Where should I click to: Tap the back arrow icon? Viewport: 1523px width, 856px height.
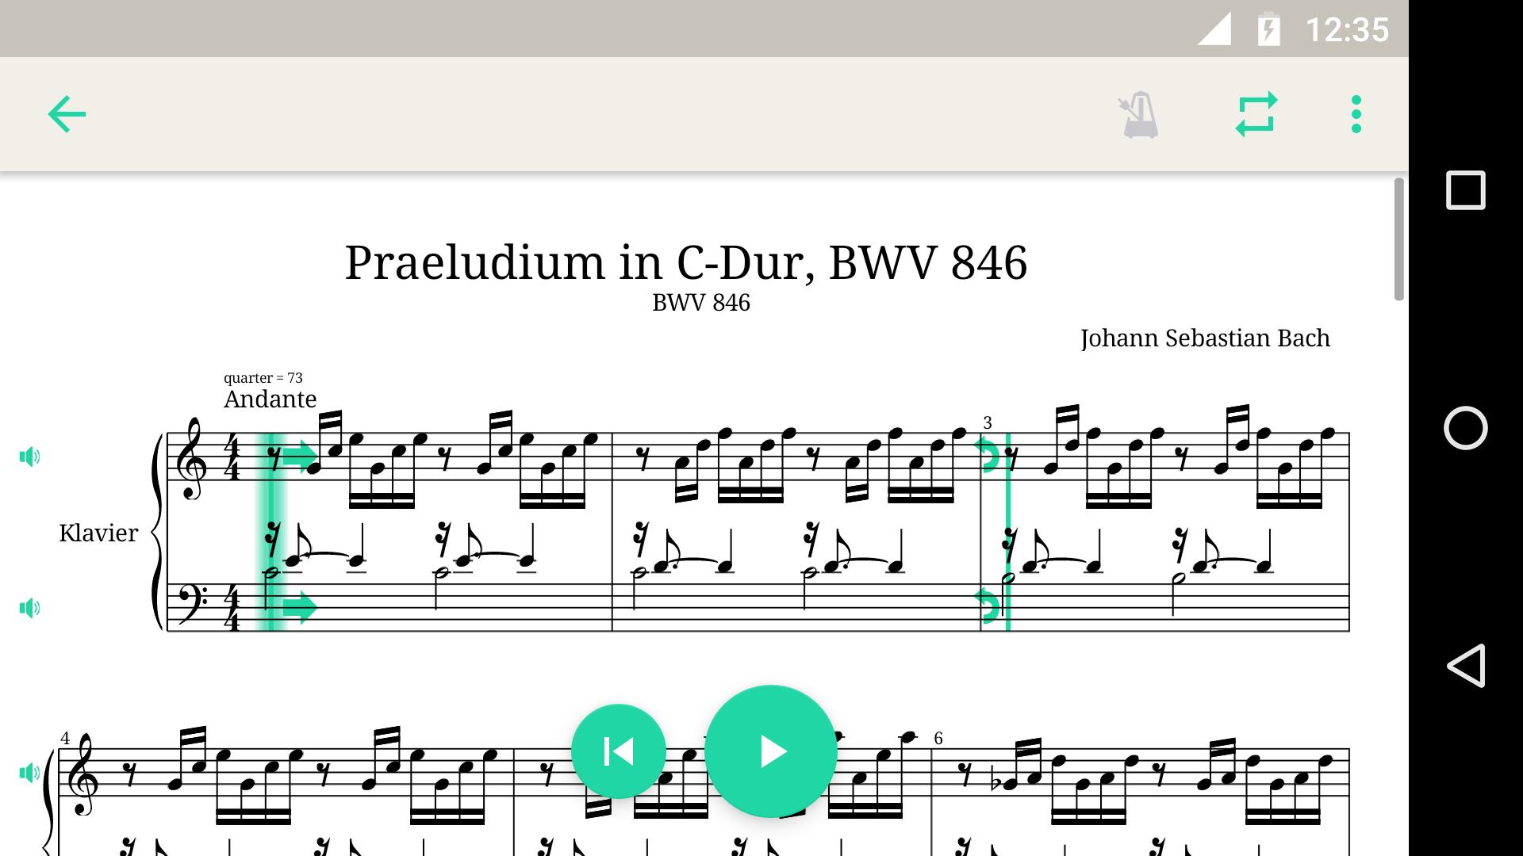67,114
